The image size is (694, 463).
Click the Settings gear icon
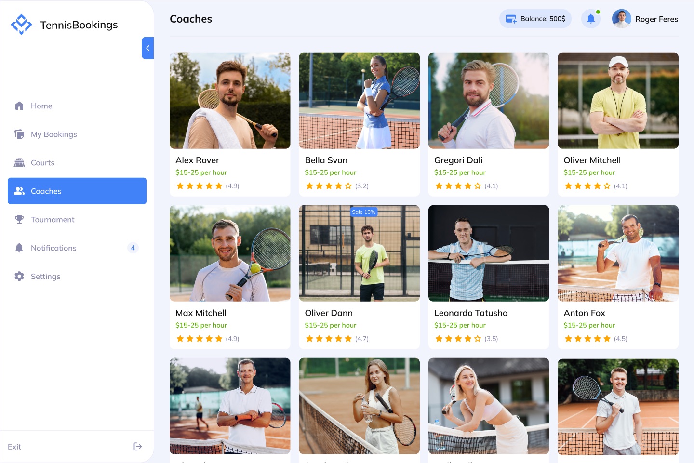tap(19, 276)
